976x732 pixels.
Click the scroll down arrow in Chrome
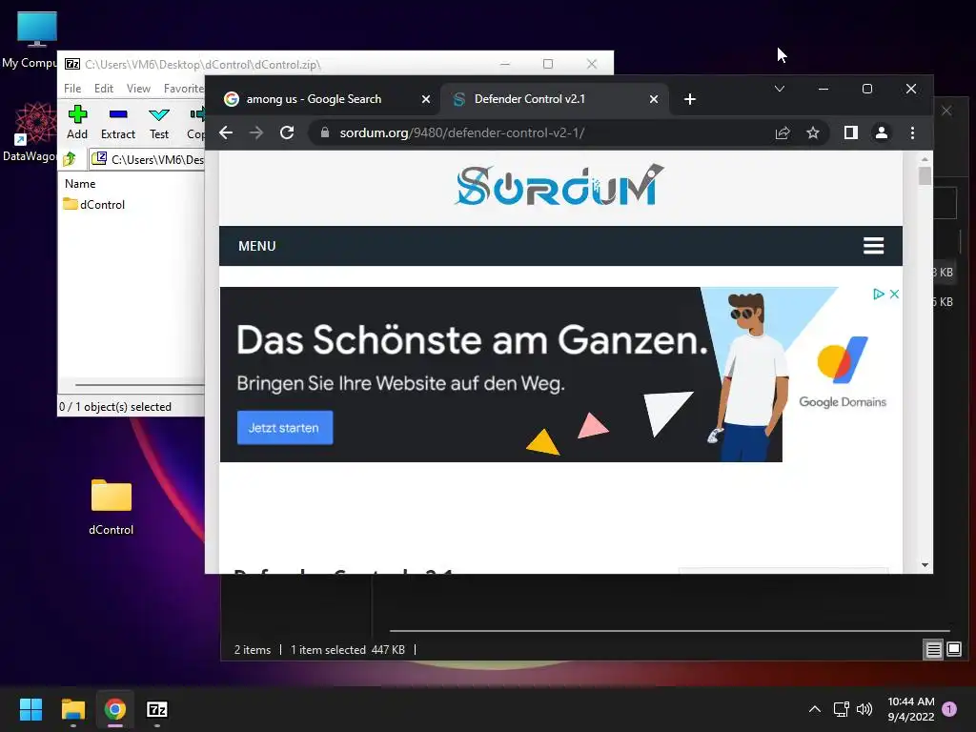(x=925, y=565)
